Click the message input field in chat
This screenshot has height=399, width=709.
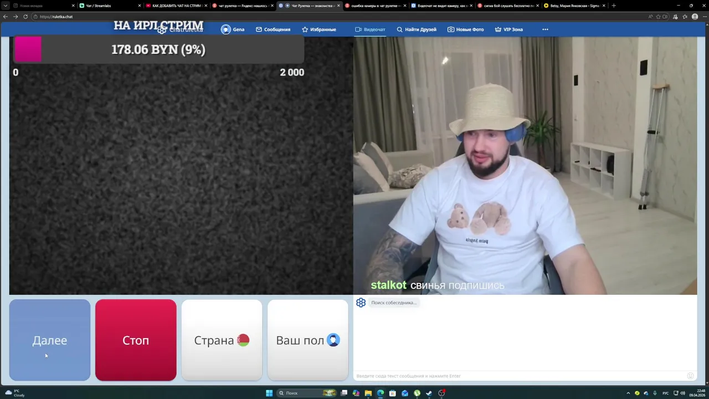pos(520,376)
